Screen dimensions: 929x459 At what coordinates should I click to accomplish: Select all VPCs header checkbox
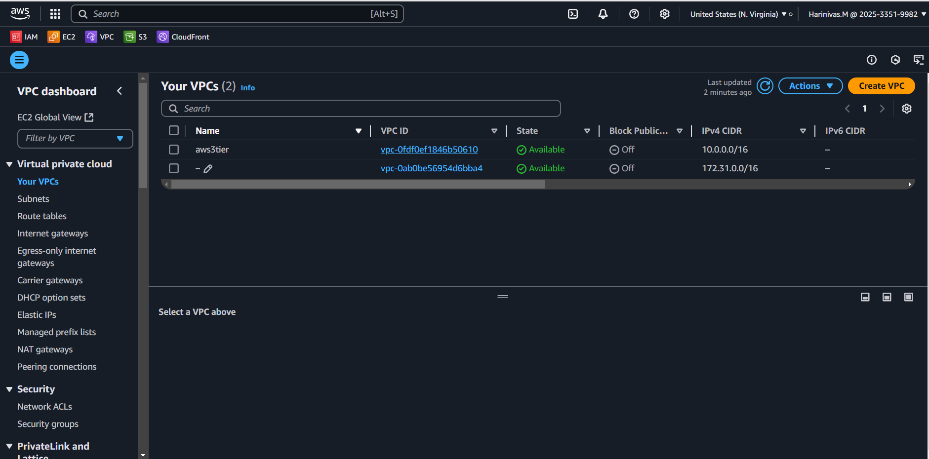tap(174, 130)
